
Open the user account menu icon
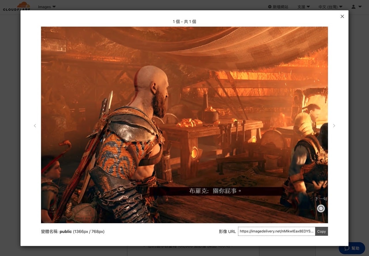pos(356,7)
